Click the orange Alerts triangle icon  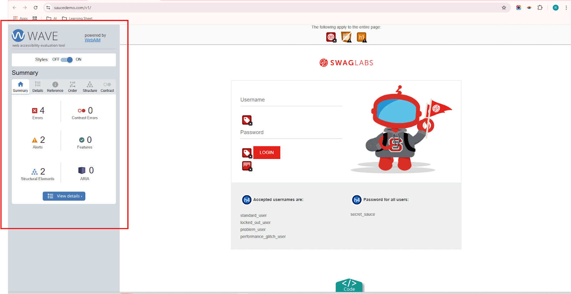point(35,140)
